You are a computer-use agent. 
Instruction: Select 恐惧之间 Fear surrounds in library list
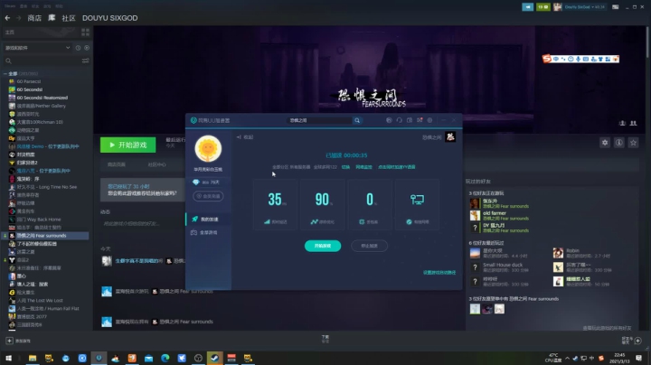[x=45, y=236]
